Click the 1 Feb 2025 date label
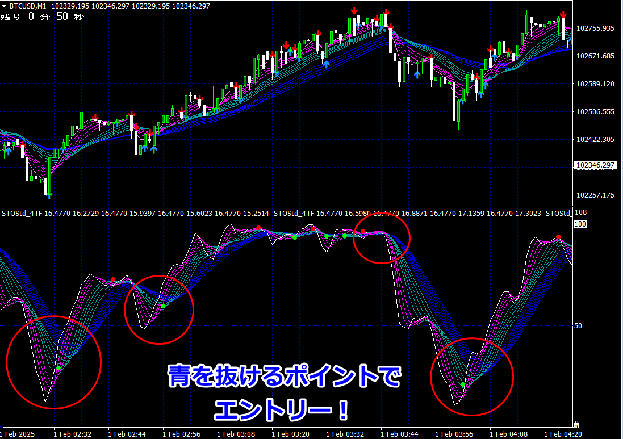Screen dimensions: 623x439 pos(18,434)
